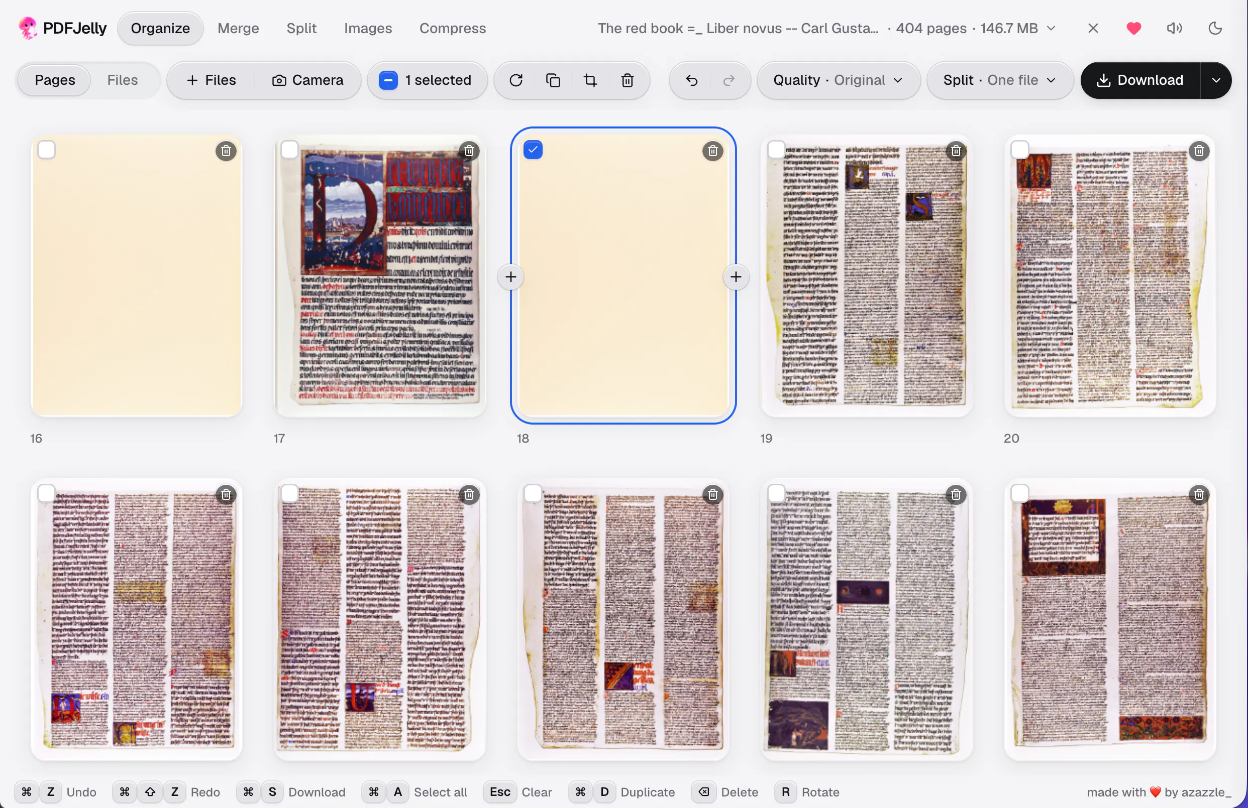Tick the checkbox on the fourth second-row page
Viewport: 1248px width, 808px height.
tap(776, 493)
